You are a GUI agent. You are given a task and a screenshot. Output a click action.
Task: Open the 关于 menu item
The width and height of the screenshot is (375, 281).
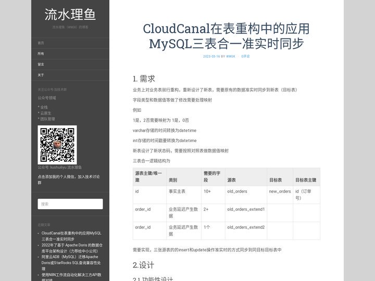[41, 75]
